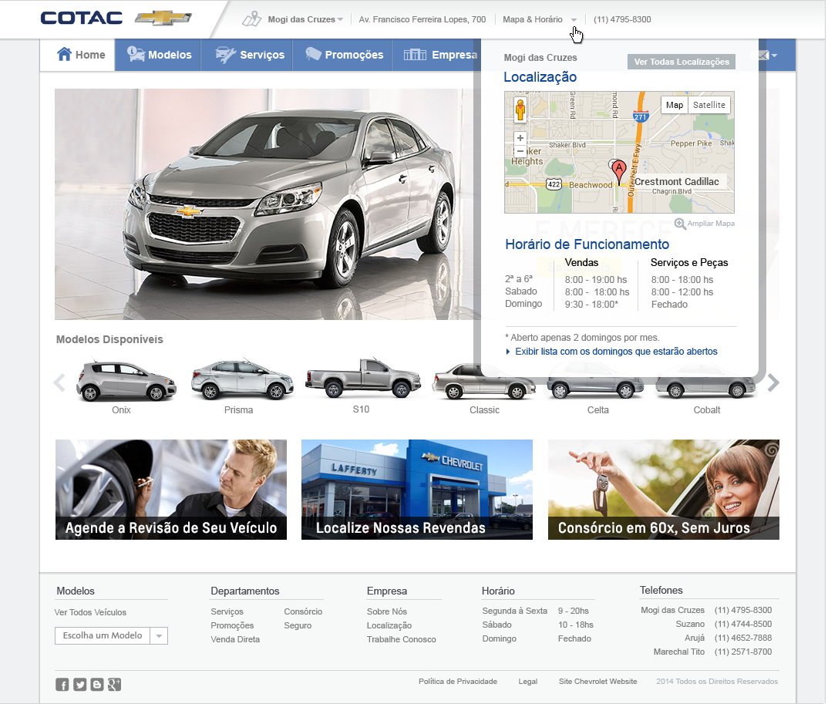This screenshot has height=704, width=828.
Task: Click the silver sedan hero image
Action: click(268, 204)
